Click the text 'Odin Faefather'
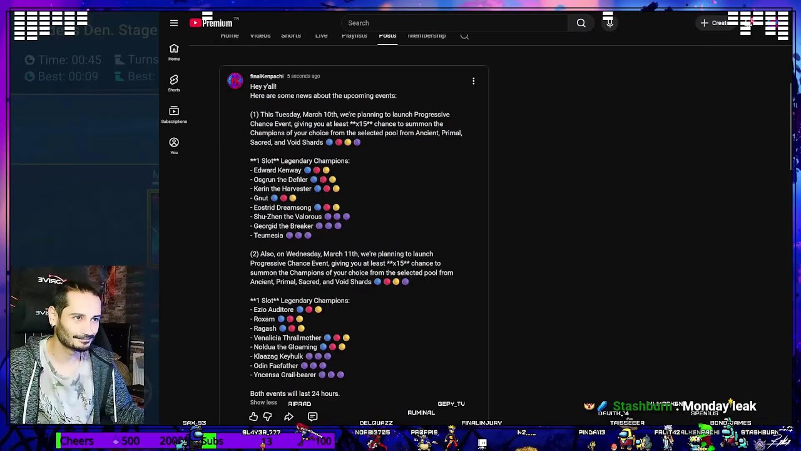Viewport: 801px width, 451px height. click(275, 366)
